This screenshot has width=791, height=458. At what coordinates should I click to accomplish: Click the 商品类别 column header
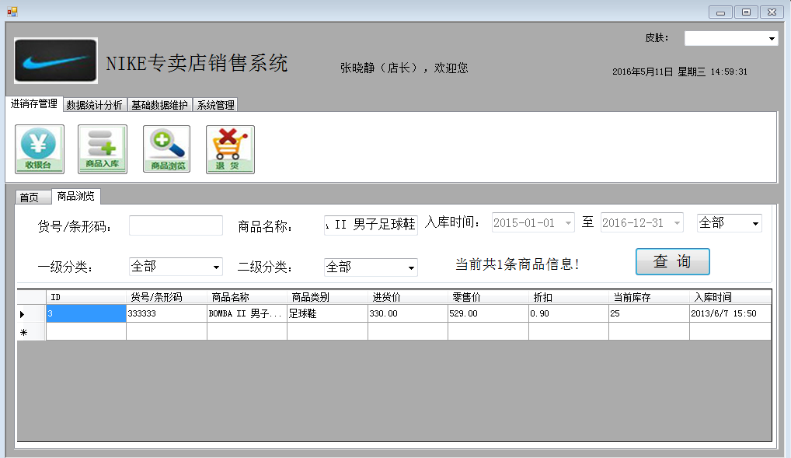327,297
